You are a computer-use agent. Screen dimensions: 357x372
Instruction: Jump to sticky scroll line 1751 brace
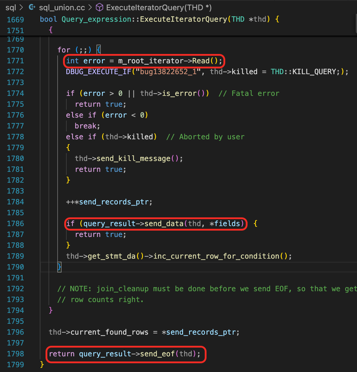click(x=51, y=30)
